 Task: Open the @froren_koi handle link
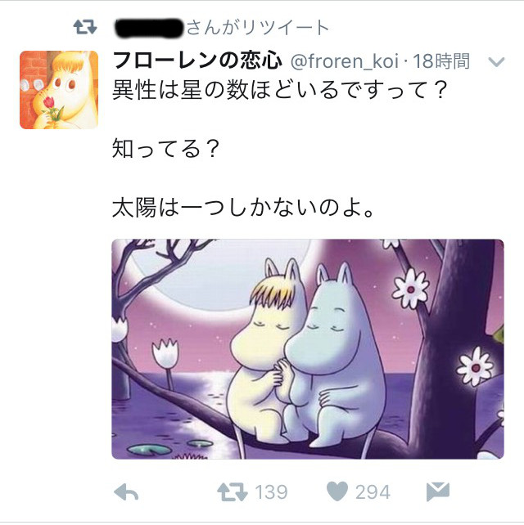click(x=345, y=61)
